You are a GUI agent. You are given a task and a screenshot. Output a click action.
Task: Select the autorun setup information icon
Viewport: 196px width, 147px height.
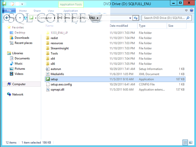pyautogui.click(x=48, y=69)
